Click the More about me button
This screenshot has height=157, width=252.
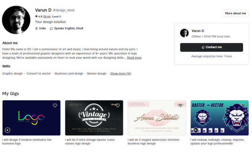(x=235, y=14)
